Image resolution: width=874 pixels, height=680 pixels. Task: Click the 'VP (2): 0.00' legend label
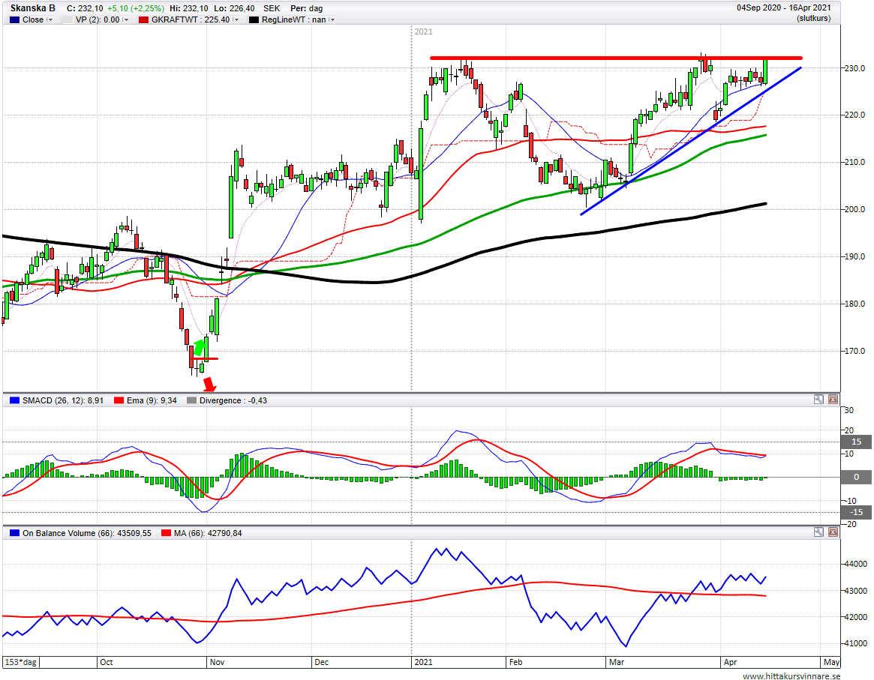click(98, 19)
